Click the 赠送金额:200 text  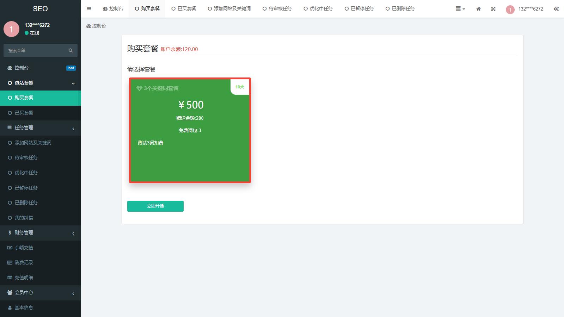tap(190, 118)
